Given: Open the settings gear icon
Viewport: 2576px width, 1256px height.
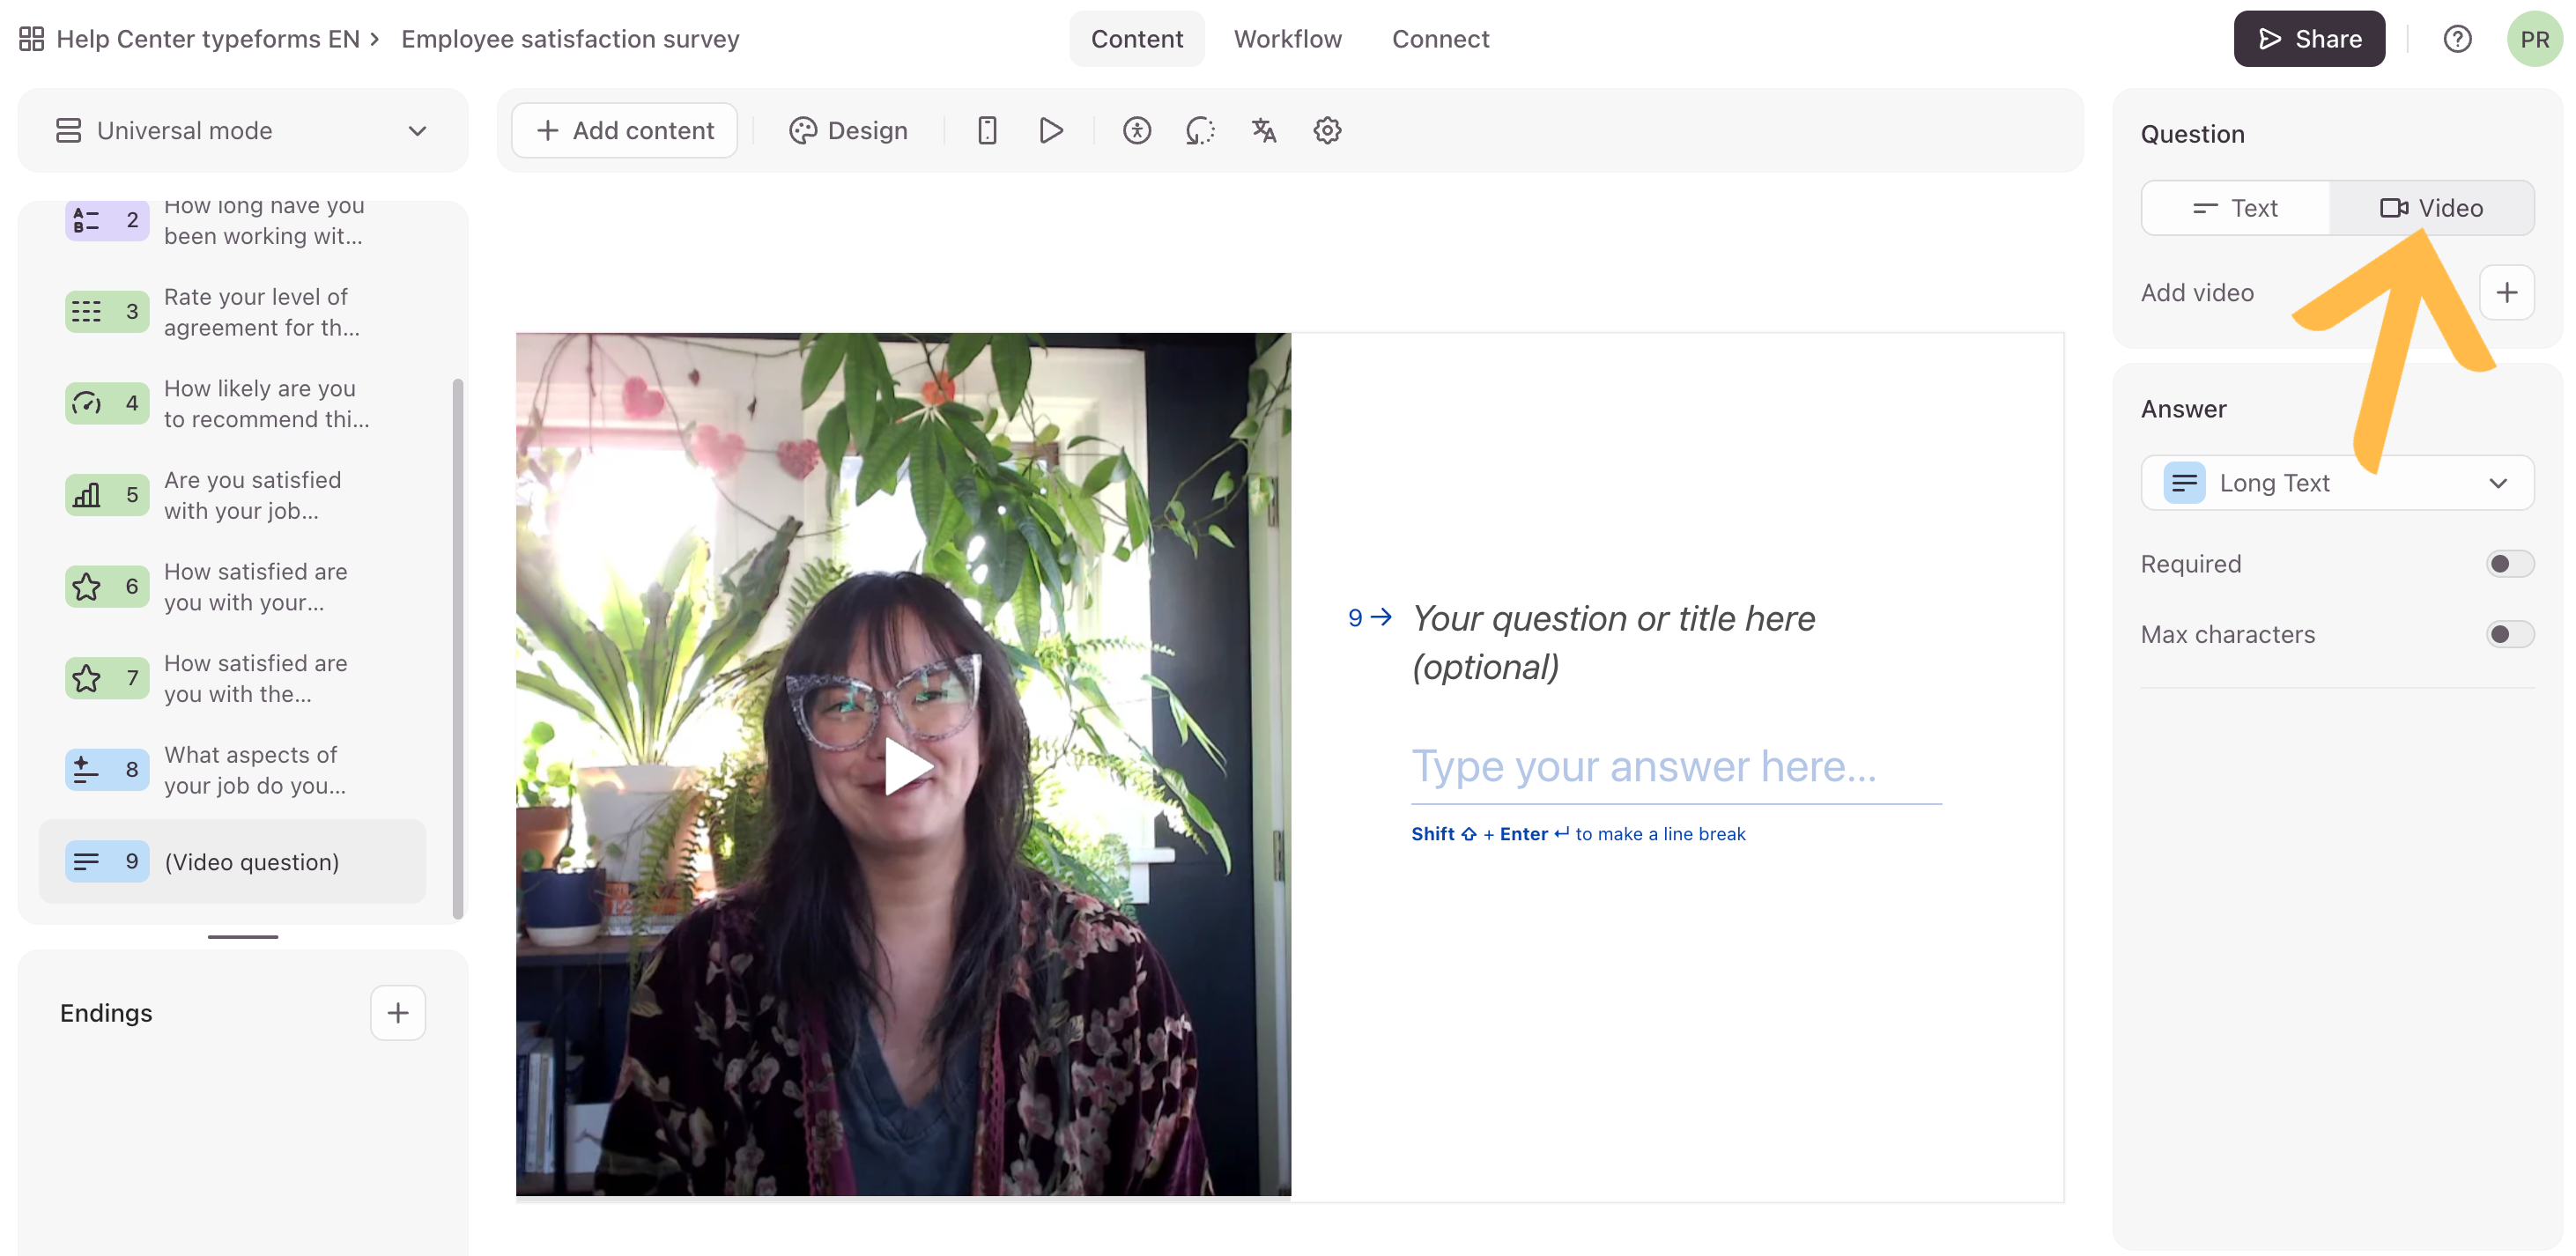Looking at the screenshot, I should click(x=1327, y=131).
